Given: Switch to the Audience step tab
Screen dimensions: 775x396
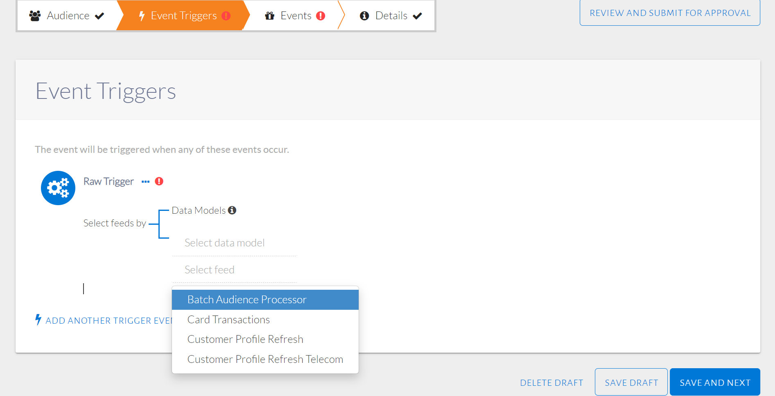Looking at the screenshot, I should point(68,16).
